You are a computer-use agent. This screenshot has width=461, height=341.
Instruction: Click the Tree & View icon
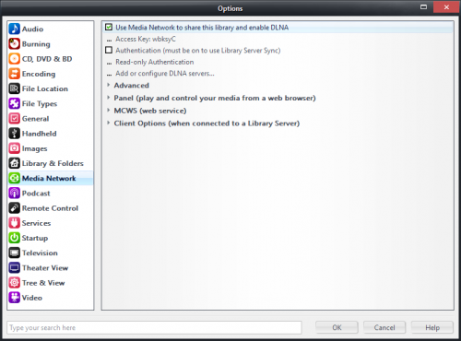pyautogui.click(x=15, y=283)
